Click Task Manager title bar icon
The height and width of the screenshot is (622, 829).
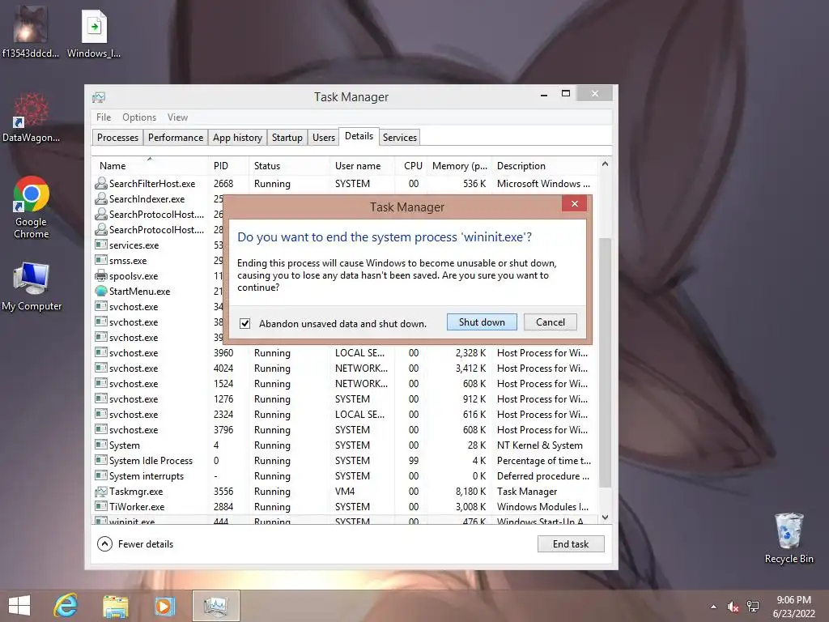[99, 97]
